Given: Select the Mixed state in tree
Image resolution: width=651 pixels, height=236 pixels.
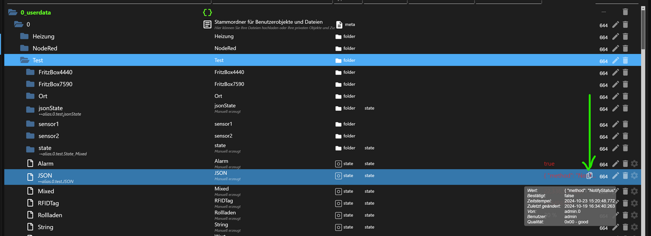Looking at the screenshot, I should pos(46,191).
